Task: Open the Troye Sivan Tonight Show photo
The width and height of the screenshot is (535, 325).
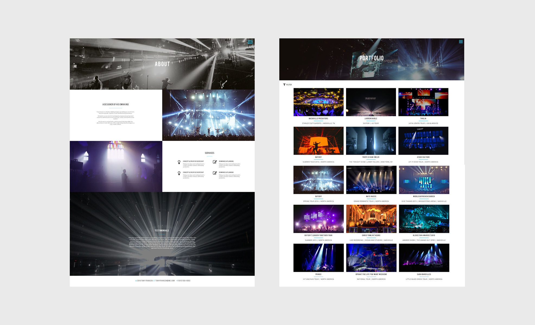Action: tap(371, 141)
